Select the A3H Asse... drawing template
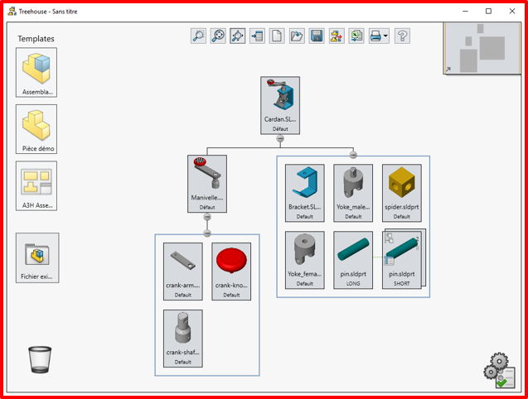 [36, 185]
